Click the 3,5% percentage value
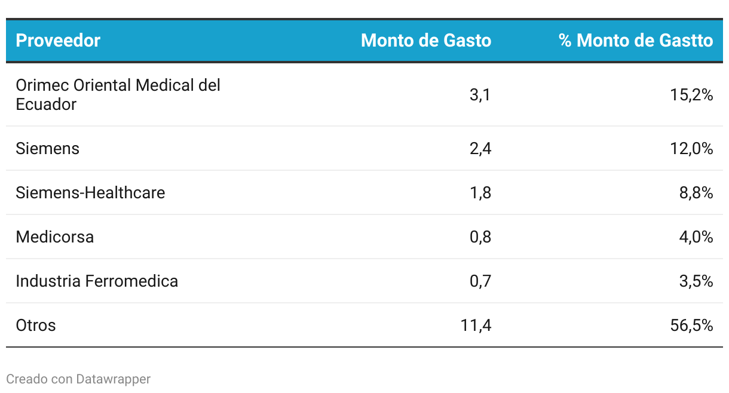Image resolution: width=729 pixels, height=393 pixels. (x=696, y=281)
